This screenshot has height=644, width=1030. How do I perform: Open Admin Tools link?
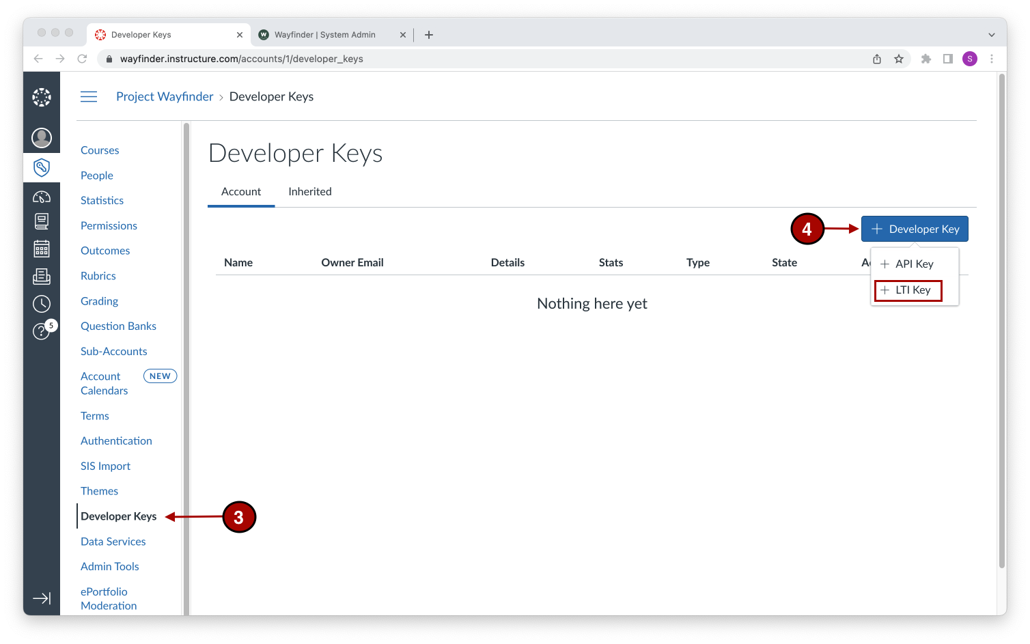(x=110, y=567)
